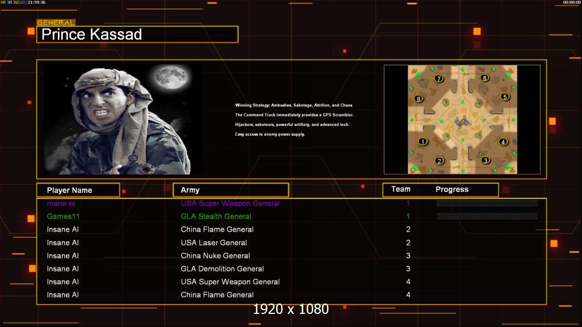Click team number of China Nuke General
Screen dimensions: 582x327
pos(408,256)
